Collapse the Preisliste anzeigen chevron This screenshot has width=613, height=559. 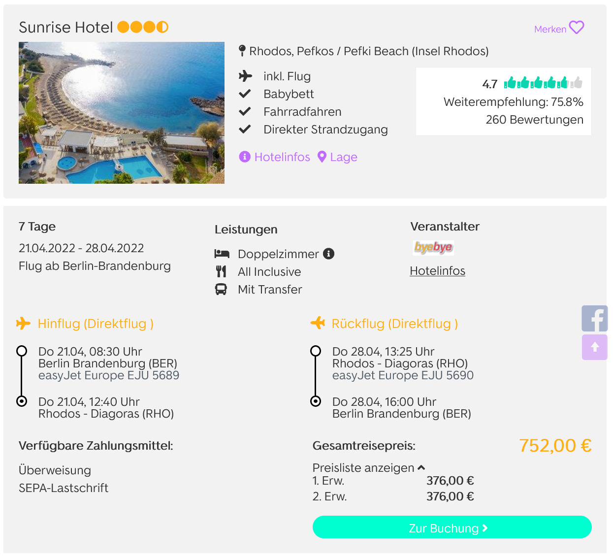click(421, 467)
